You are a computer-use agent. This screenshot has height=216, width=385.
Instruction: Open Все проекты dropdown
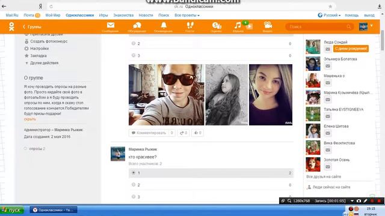tap(187, 15)
